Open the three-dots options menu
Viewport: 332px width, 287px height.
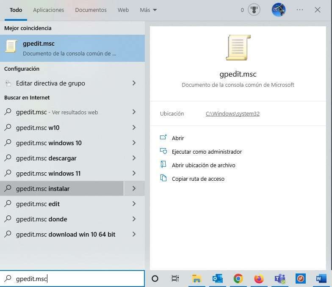tap(300, 10)
